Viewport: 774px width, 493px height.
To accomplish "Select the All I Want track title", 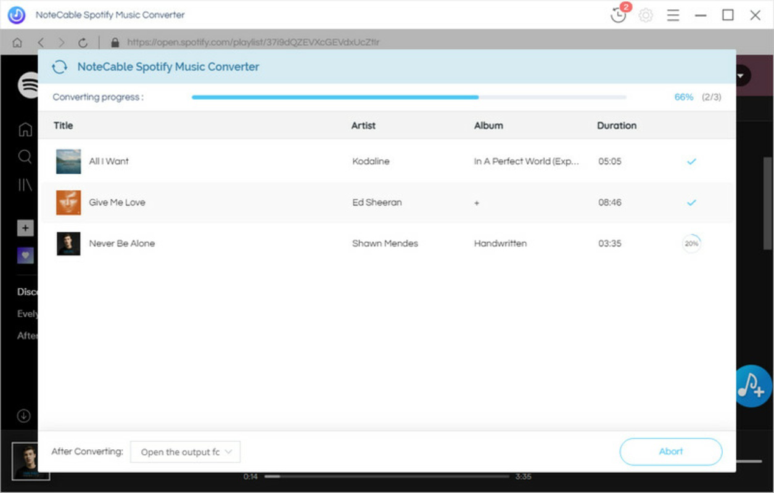I will click(109, 161).
